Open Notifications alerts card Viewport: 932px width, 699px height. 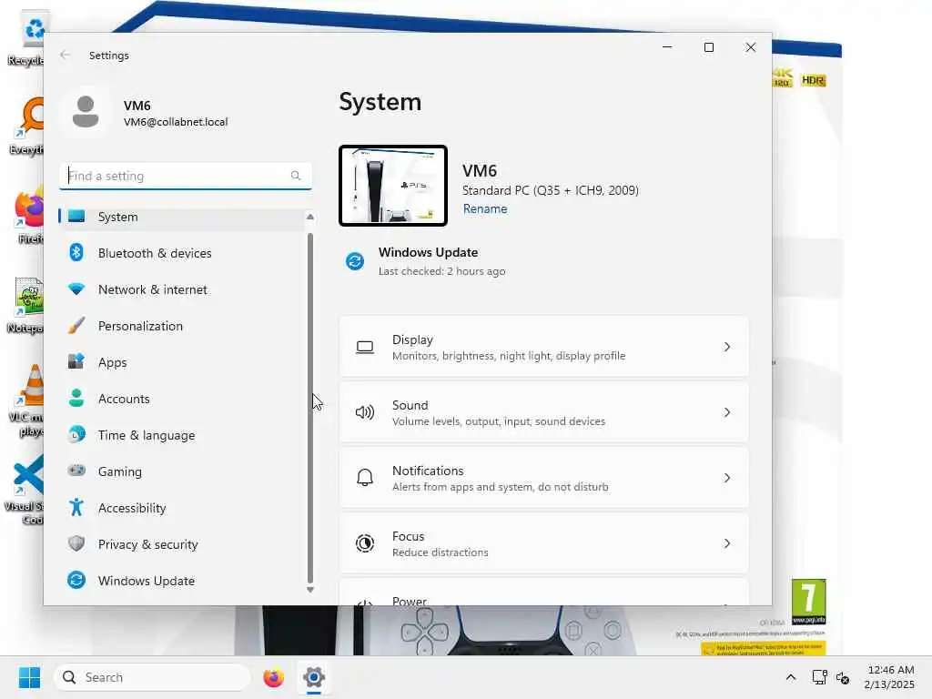[544, 478]
